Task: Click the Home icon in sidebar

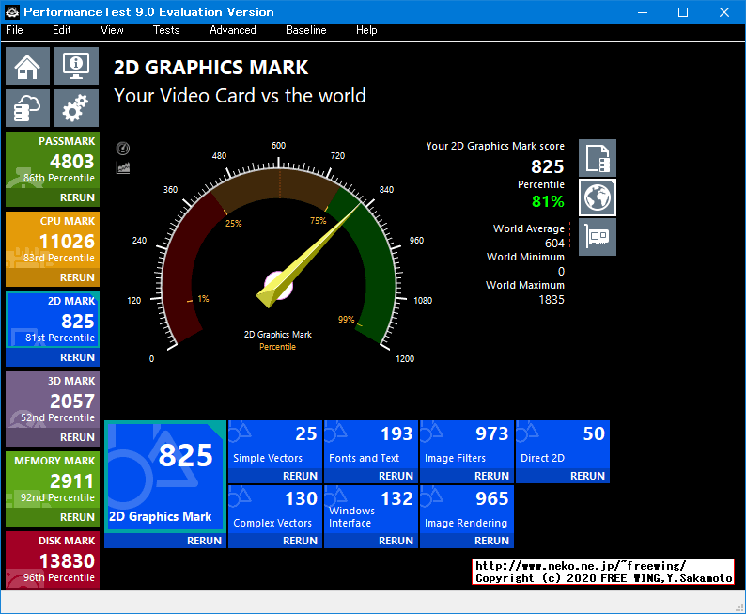Action: [28, 66]
